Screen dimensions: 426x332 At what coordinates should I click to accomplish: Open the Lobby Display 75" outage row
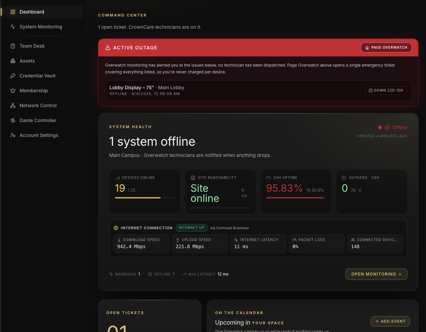tap(258, 91)
